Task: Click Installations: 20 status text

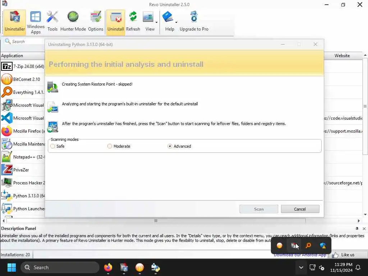Action: click(15, 255)
